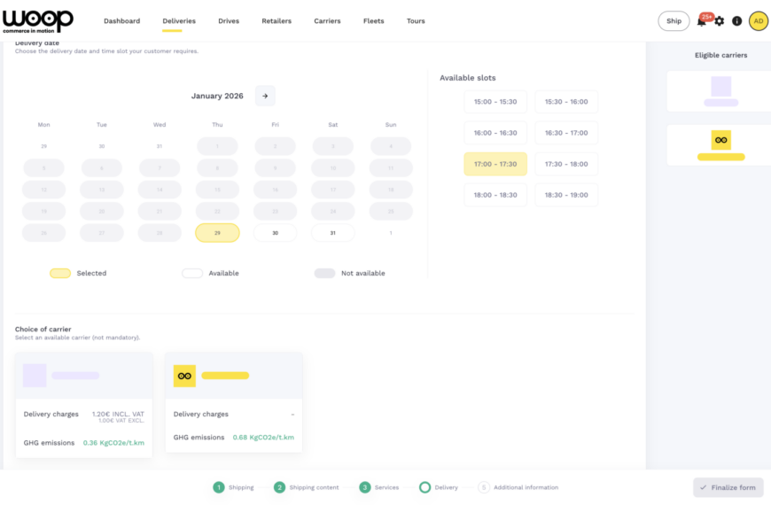Open the settings gear
The height and width of the screenshot is (505, 771).
pos(720,21)
